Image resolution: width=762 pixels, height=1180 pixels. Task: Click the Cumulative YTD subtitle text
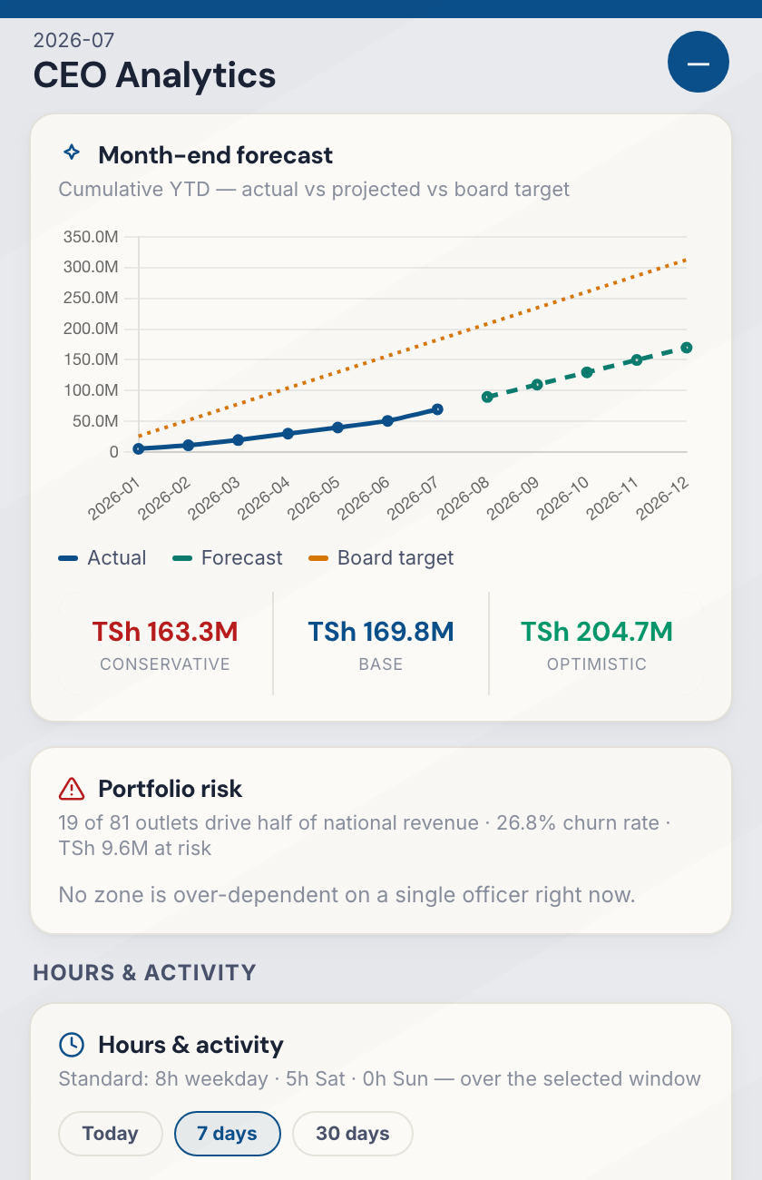[314, 190]
